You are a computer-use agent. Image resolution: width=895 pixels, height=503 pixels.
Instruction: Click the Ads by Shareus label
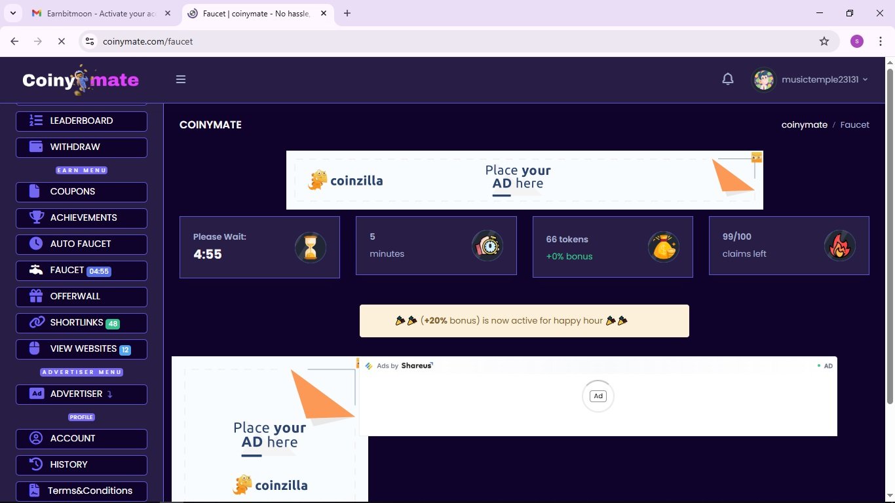tap(399, 365)
